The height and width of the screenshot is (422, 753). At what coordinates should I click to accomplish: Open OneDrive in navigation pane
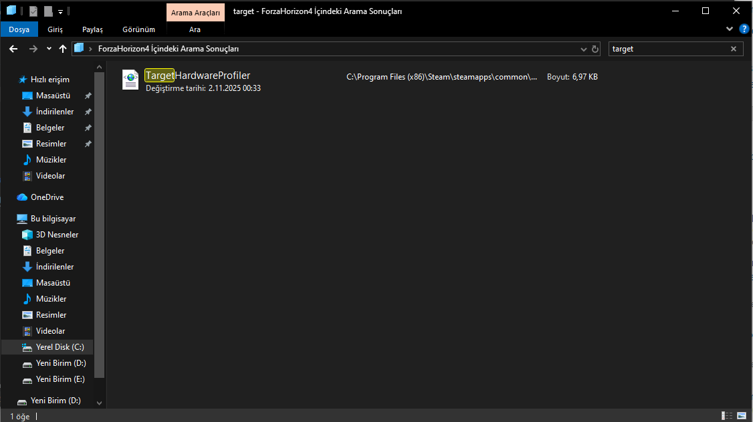click(x=47, y=197)
